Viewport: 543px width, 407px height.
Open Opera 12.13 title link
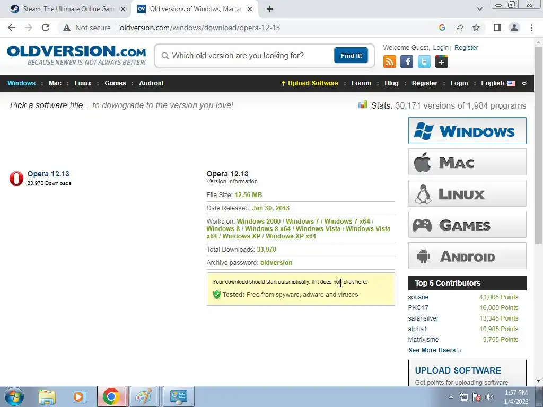click(48, 174)
